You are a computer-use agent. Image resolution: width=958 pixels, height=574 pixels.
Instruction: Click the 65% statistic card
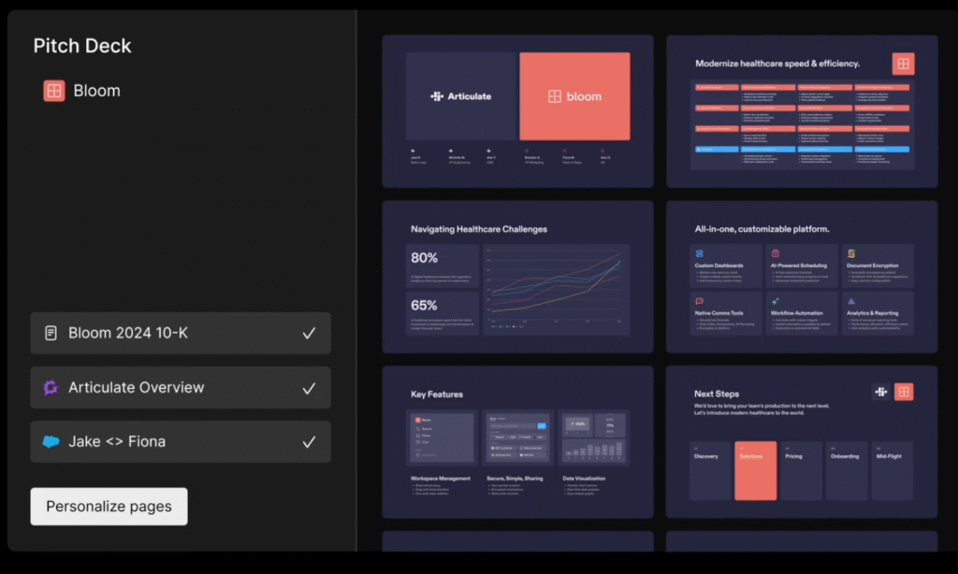(x=443, y=314)
